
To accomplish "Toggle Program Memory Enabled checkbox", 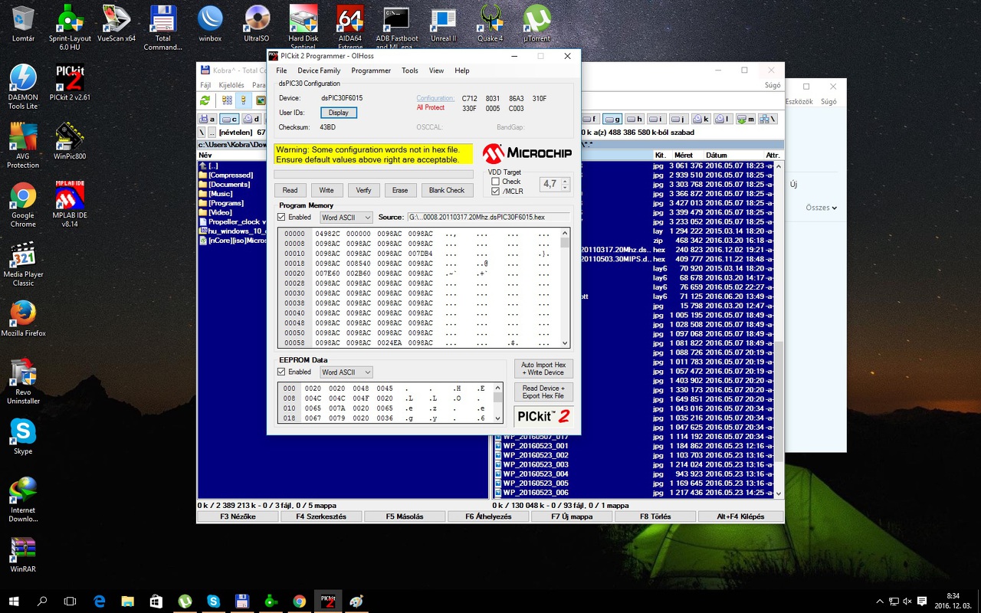I will tap(281, 218).
